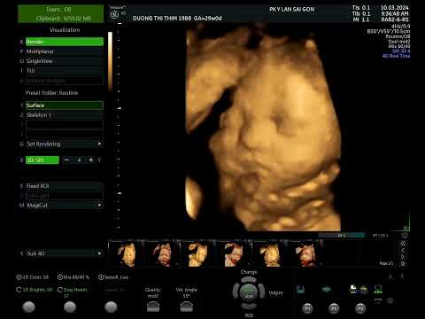This screenshot has height=319, width=425.
Task: Toggle the Fixed ROI option
Action: pyautogui.click(x=65, y=186)
